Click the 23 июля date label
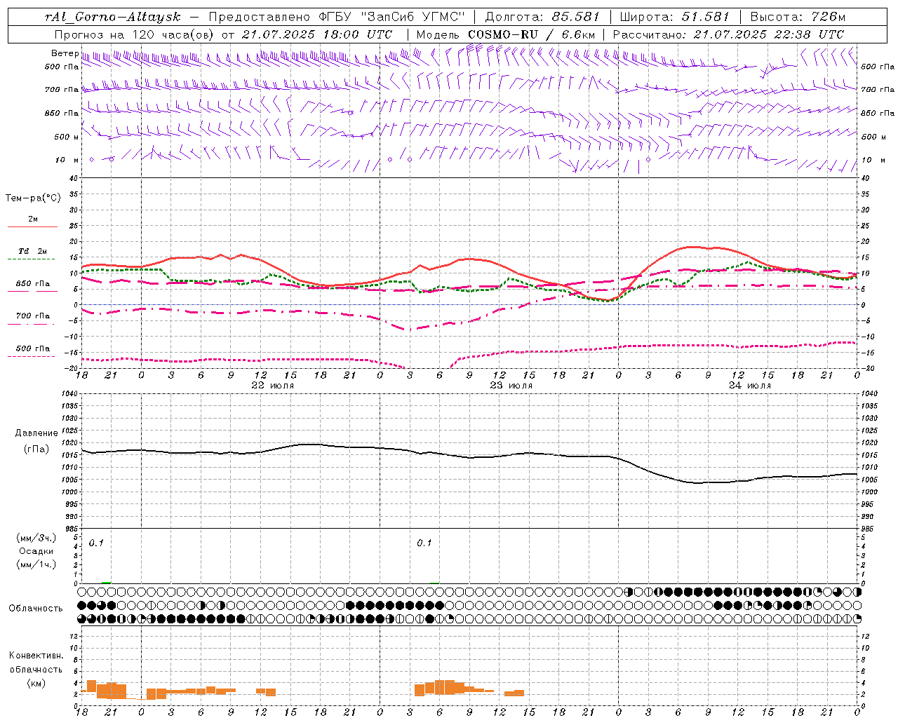Viewport: 898px width, 718px height. [511, 386]
